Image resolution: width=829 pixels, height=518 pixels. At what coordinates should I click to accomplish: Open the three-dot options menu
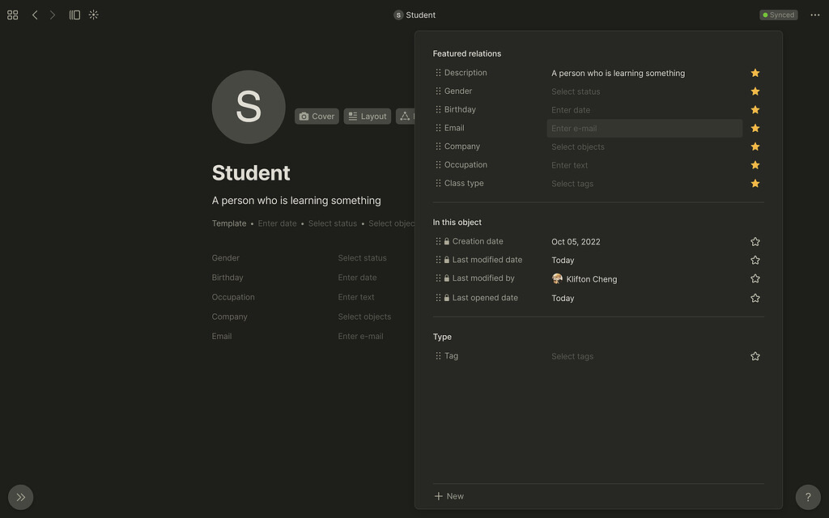[814, 15]
